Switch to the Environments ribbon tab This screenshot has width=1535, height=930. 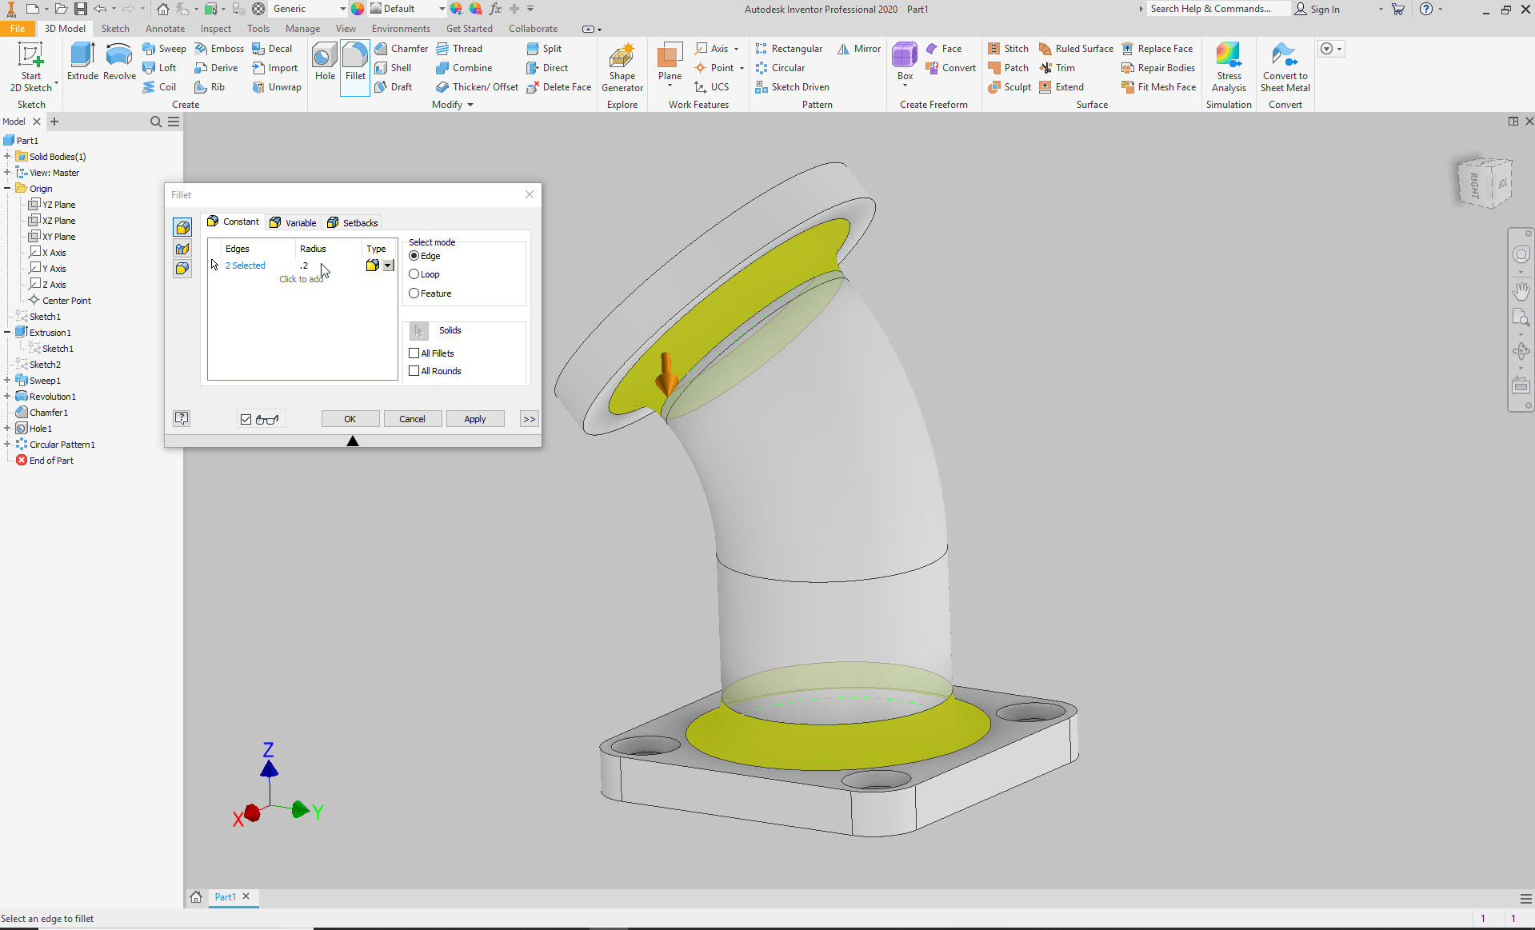(x=401, y=28)
